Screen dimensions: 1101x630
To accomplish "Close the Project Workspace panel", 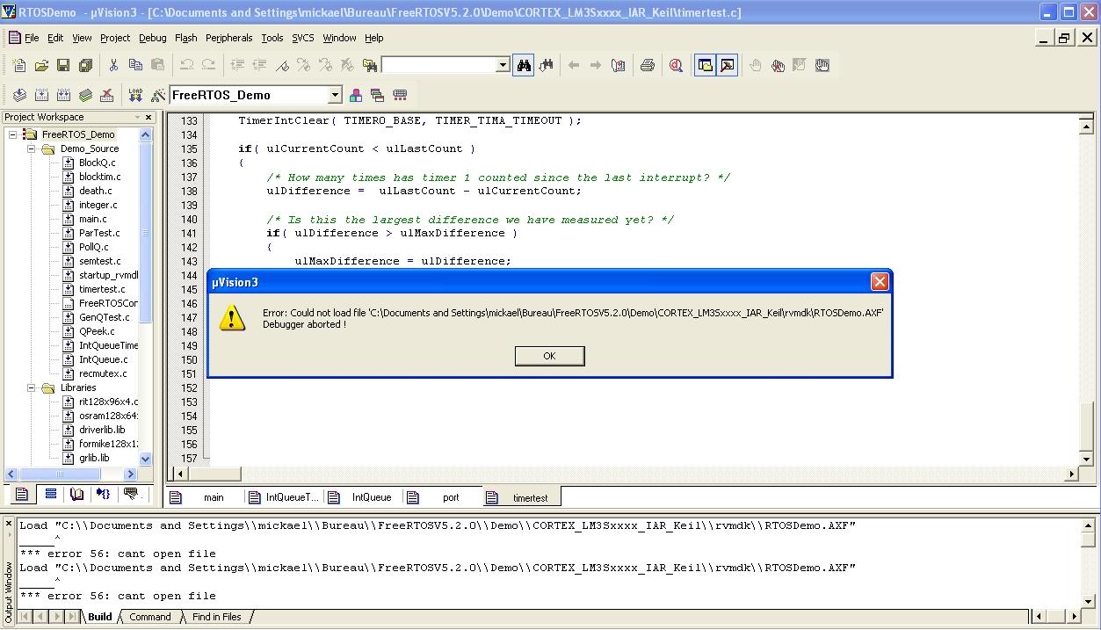I will coord(148,117).
